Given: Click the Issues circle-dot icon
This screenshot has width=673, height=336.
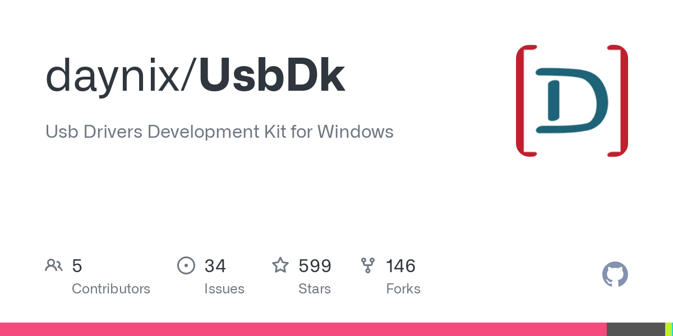Looking at the screenshot, I should [x=186, y=265].
